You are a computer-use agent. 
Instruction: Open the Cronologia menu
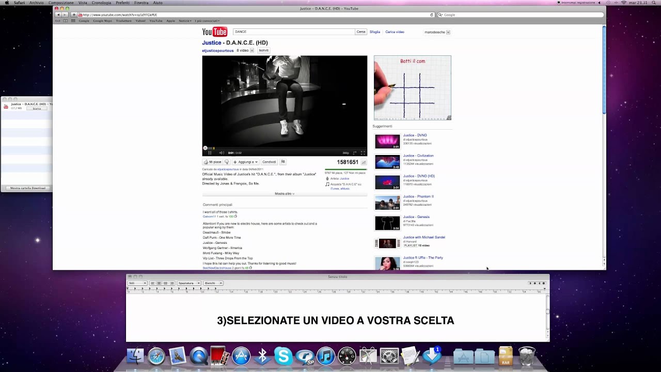[101, 3]
